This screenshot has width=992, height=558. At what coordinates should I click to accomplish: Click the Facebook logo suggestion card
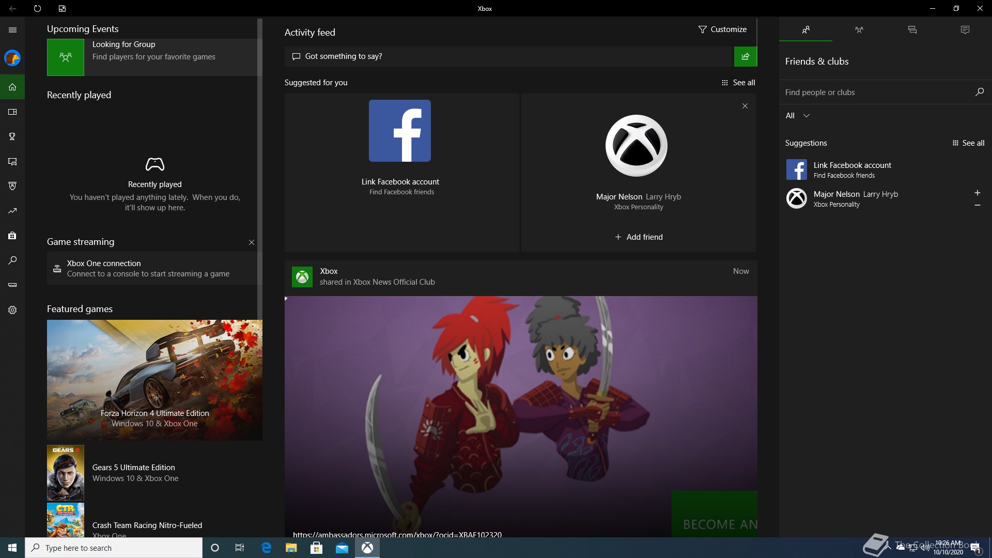pos(400,131)
